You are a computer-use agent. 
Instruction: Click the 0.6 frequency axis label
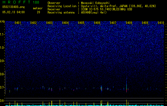click(x=2, y=101)
